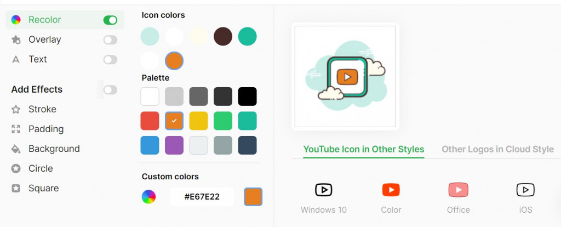Click the Circle star icon
The image size is (561, 227).
[16, 168]
